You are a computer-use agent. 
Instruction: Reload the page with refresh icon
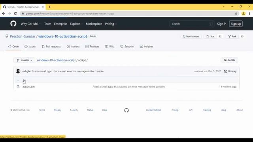coord(15,13)
